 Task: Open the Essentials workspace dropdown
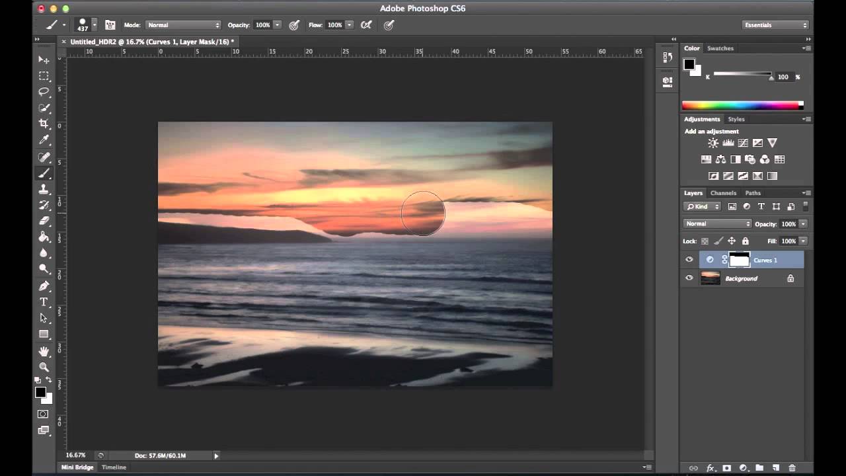coord(775,25)
